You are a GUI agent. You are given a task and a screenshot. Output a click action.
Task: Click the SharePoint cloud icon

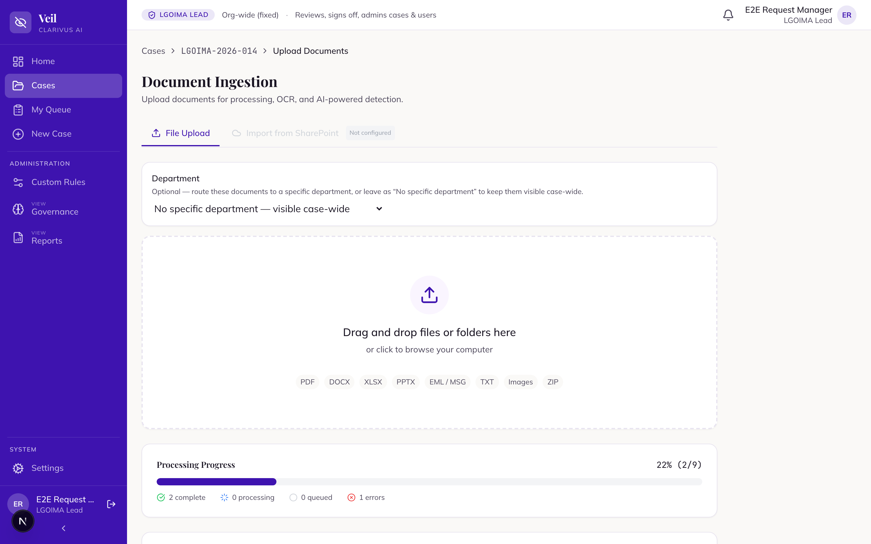point(237,133)
